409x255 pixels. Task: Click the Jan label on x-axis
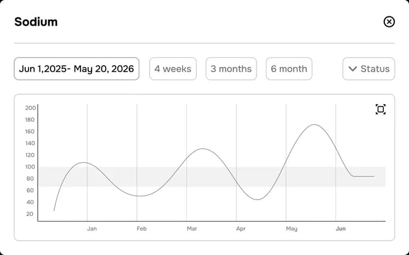tap(92, 229)
